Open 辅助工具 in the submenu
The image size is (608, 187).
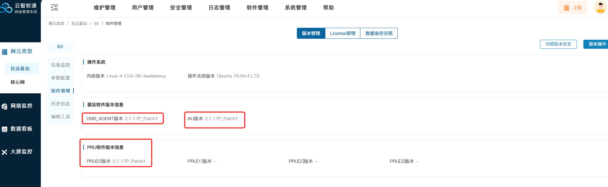click(x=61, y=117)
